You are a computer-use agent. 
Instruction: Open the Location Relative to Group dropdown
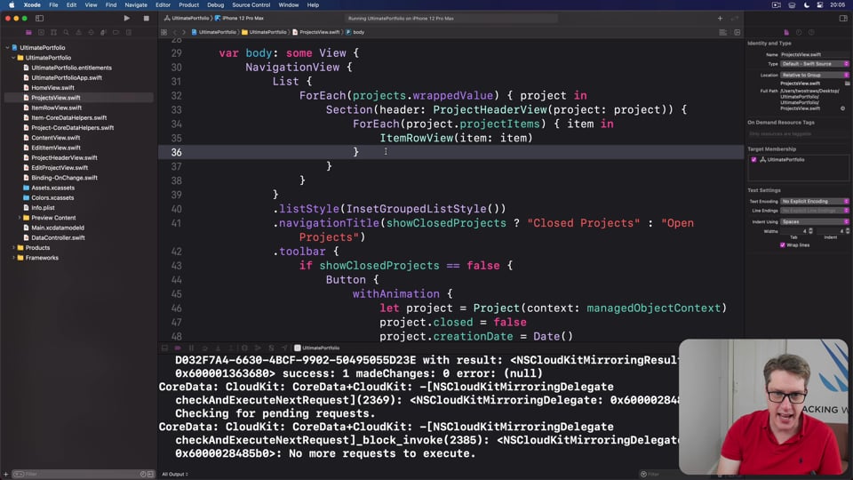[x=815, y=75]
